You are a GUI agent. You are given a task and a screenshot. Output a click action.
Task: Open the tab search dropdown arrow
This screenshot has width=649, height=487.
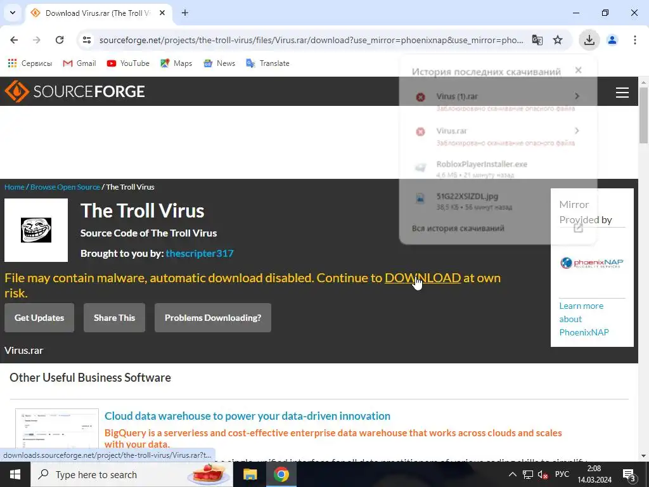(x=13, y=13)
